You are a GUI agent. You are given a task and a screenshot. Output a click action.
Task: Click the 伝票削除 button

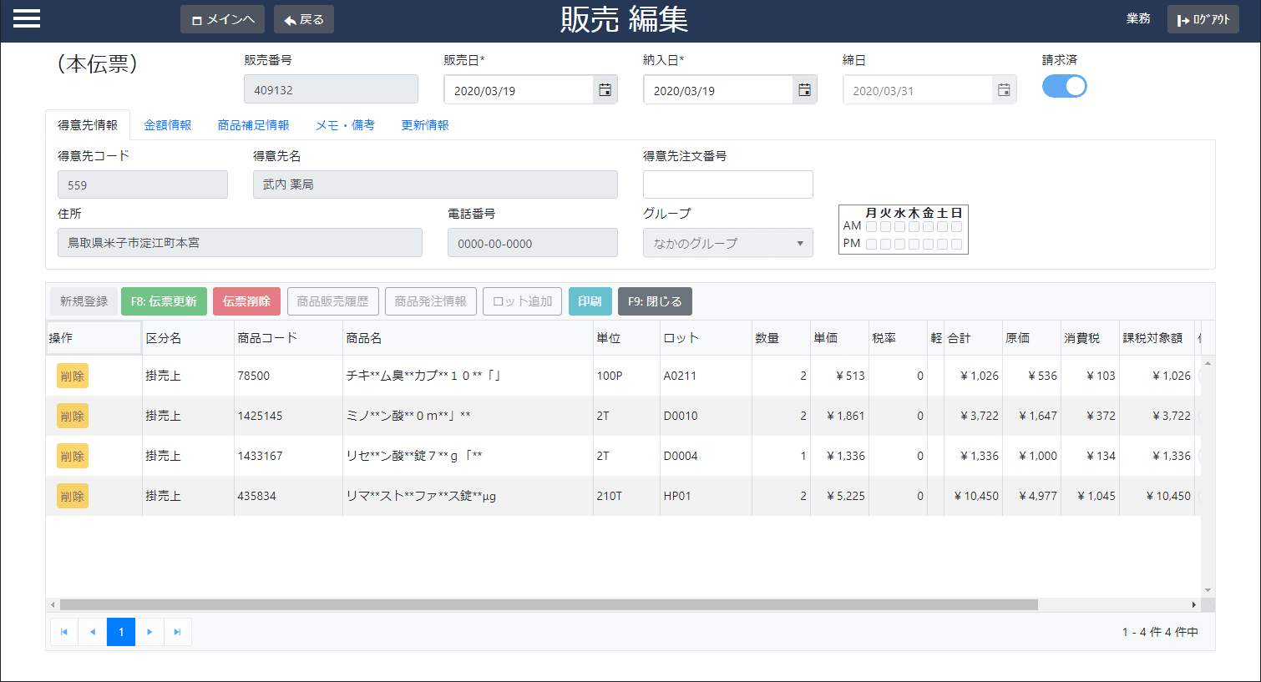tap(246, 301)
